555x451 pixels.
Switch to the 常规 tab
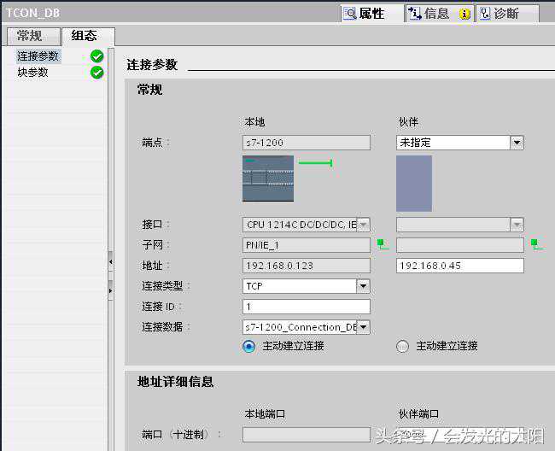[x=30, y=36]
